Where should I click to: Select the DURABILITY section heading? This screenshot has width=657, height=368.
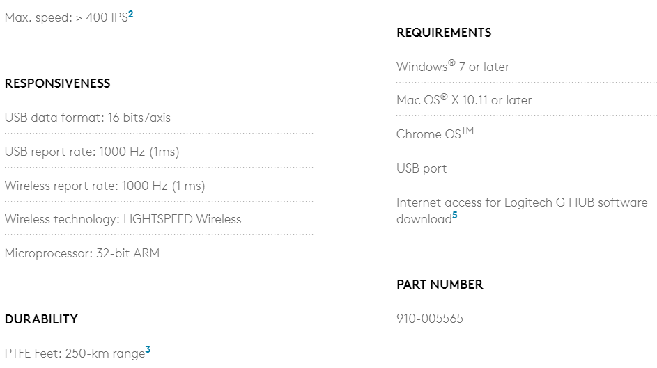(x=41, y=319)
